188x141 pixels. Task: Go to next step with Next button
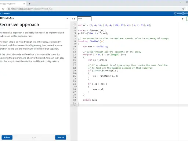61,137
